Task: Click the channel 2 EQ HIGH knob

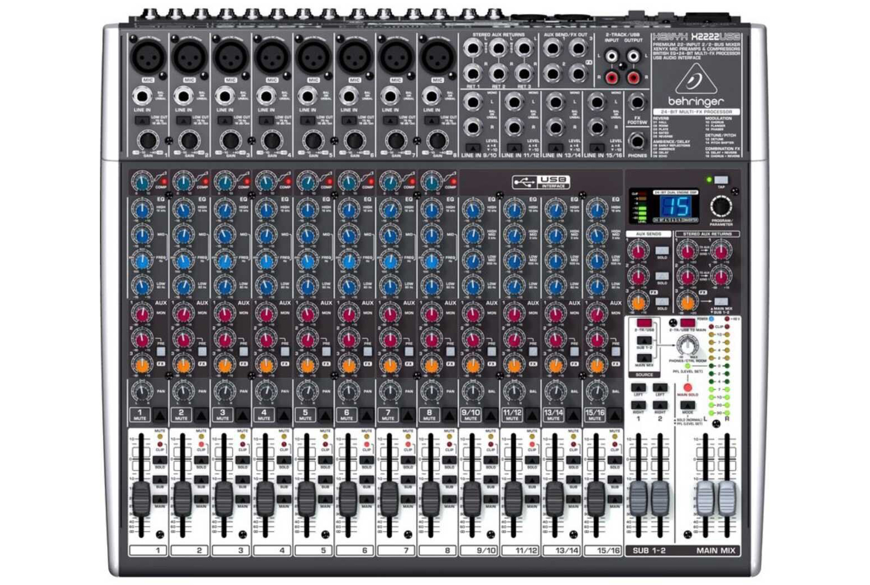Action: pyautogui.click(x=183, y=210)
